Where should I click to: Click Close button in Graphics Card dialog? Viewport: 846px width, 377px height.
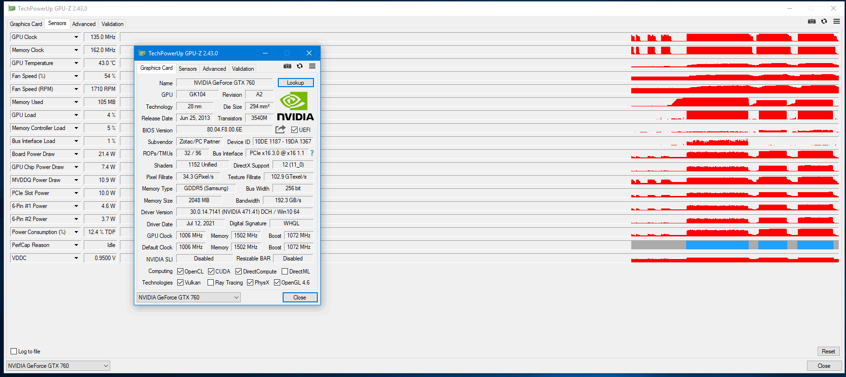(300, 298)
